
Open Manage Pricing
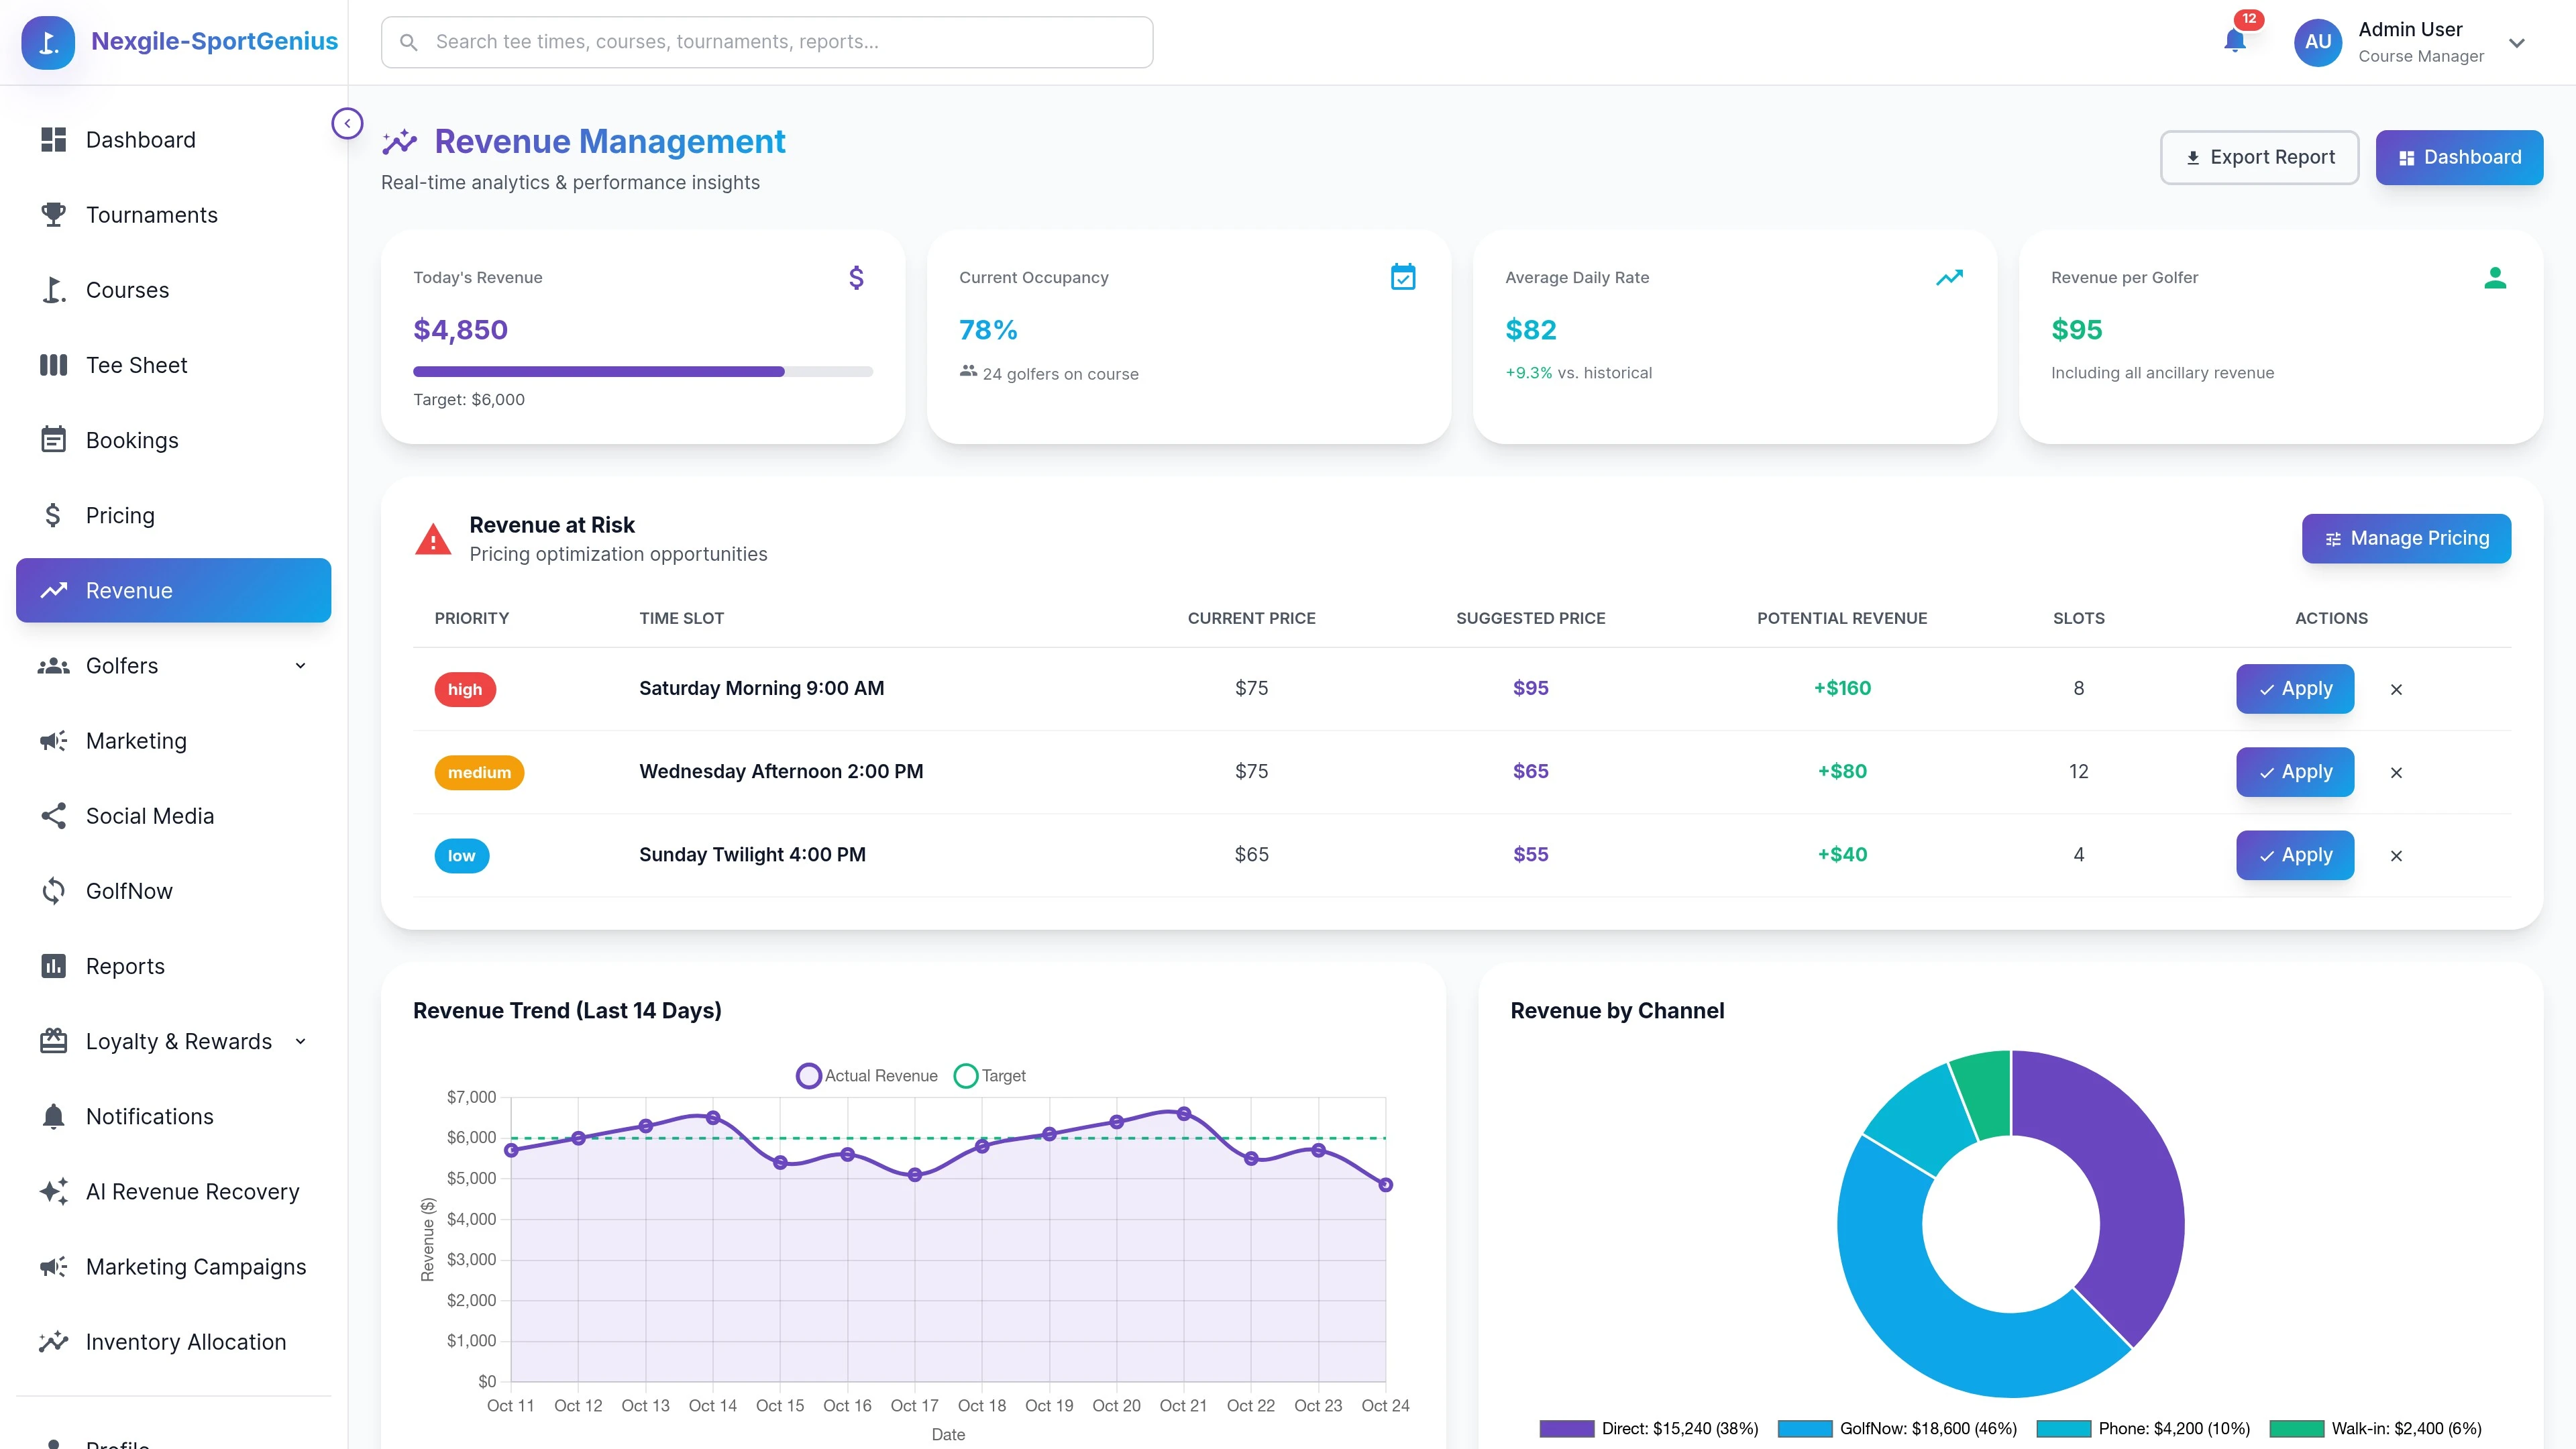tap(2406, 538)
